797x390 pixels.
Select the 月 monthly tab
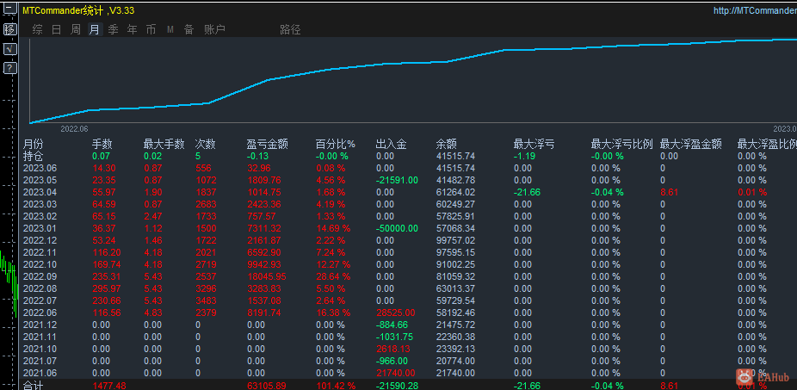95,30
